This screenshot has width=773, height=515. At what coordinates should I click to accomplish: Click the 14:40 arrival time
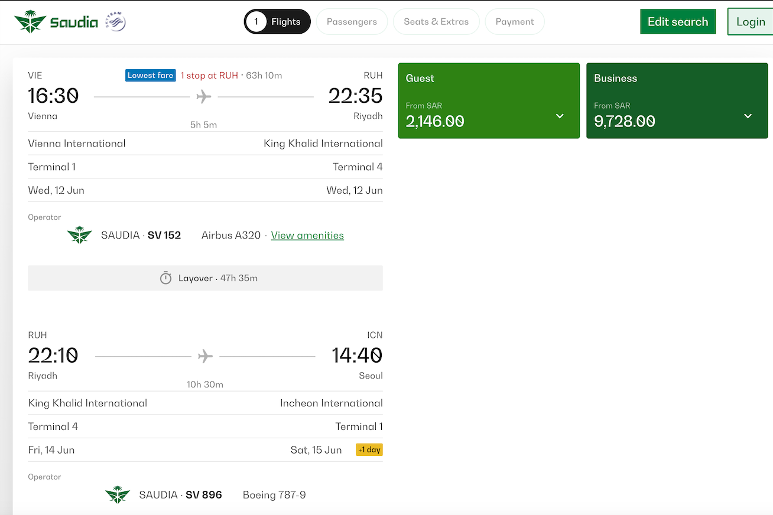pos(357,356)
